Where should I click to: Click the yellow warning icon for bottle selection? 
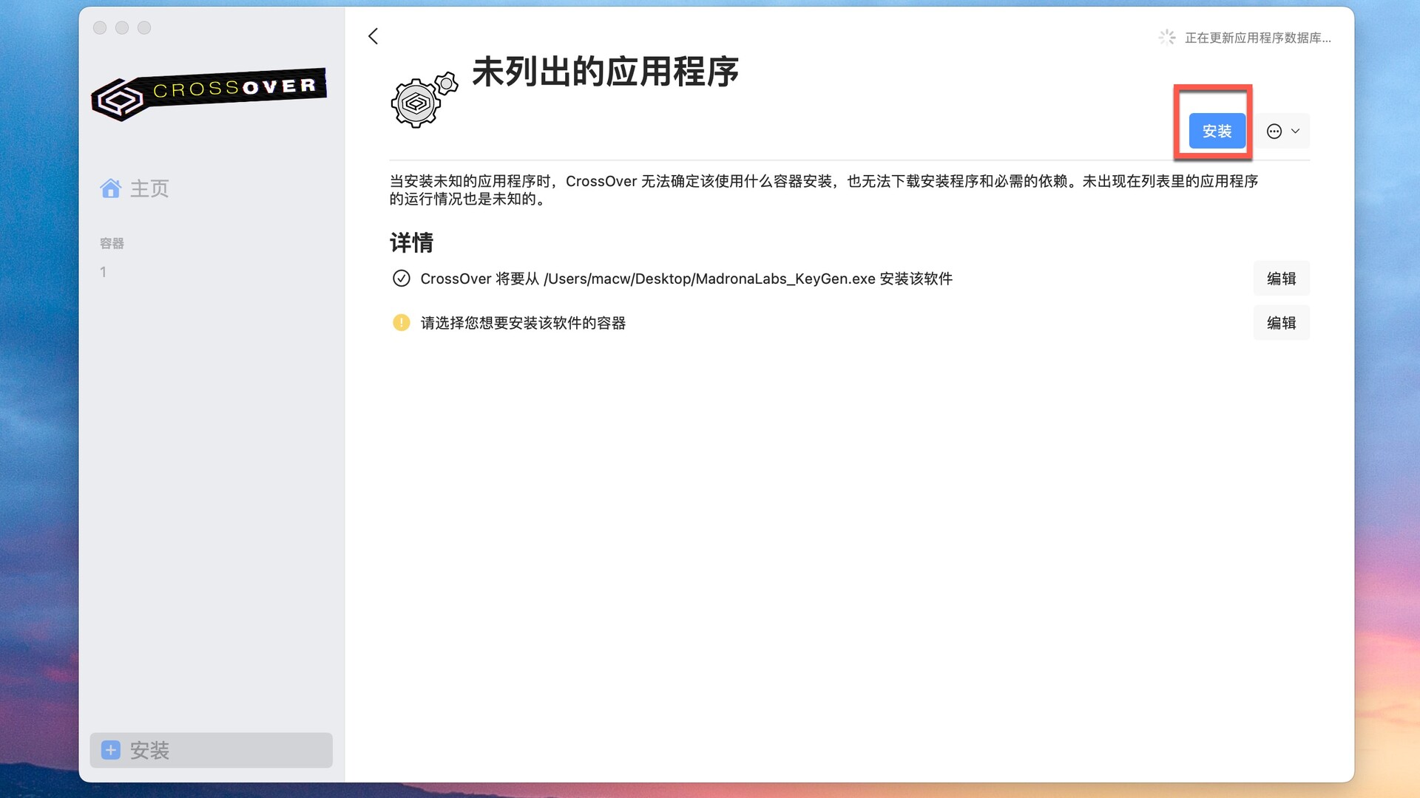click(401, 323)
